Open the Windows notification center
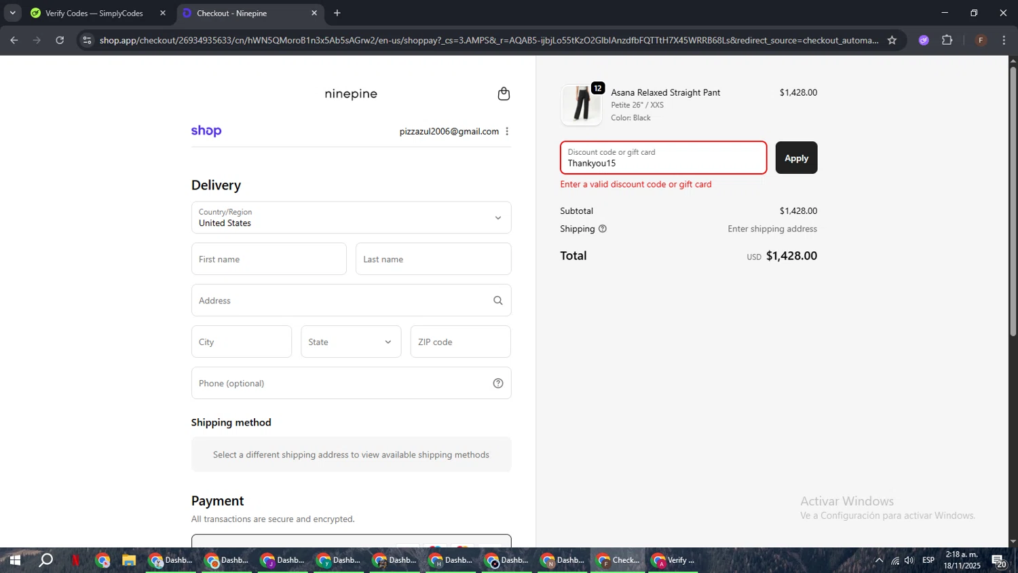Viewport: 1018px width, 573px height. 999,561
